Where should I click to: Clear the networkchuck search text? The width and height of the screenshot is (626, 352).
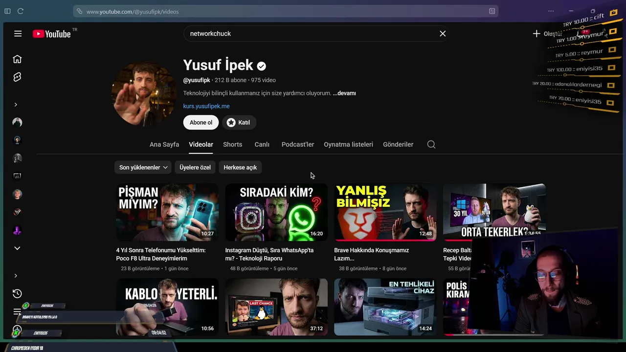[443, 34]
